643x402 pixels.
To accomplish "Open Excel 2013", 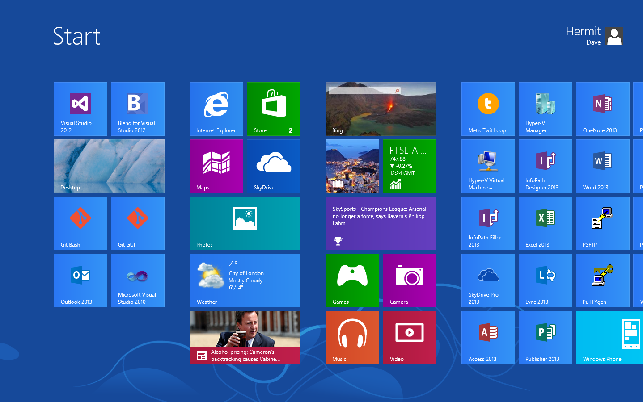I will click(x=546, y=223).
